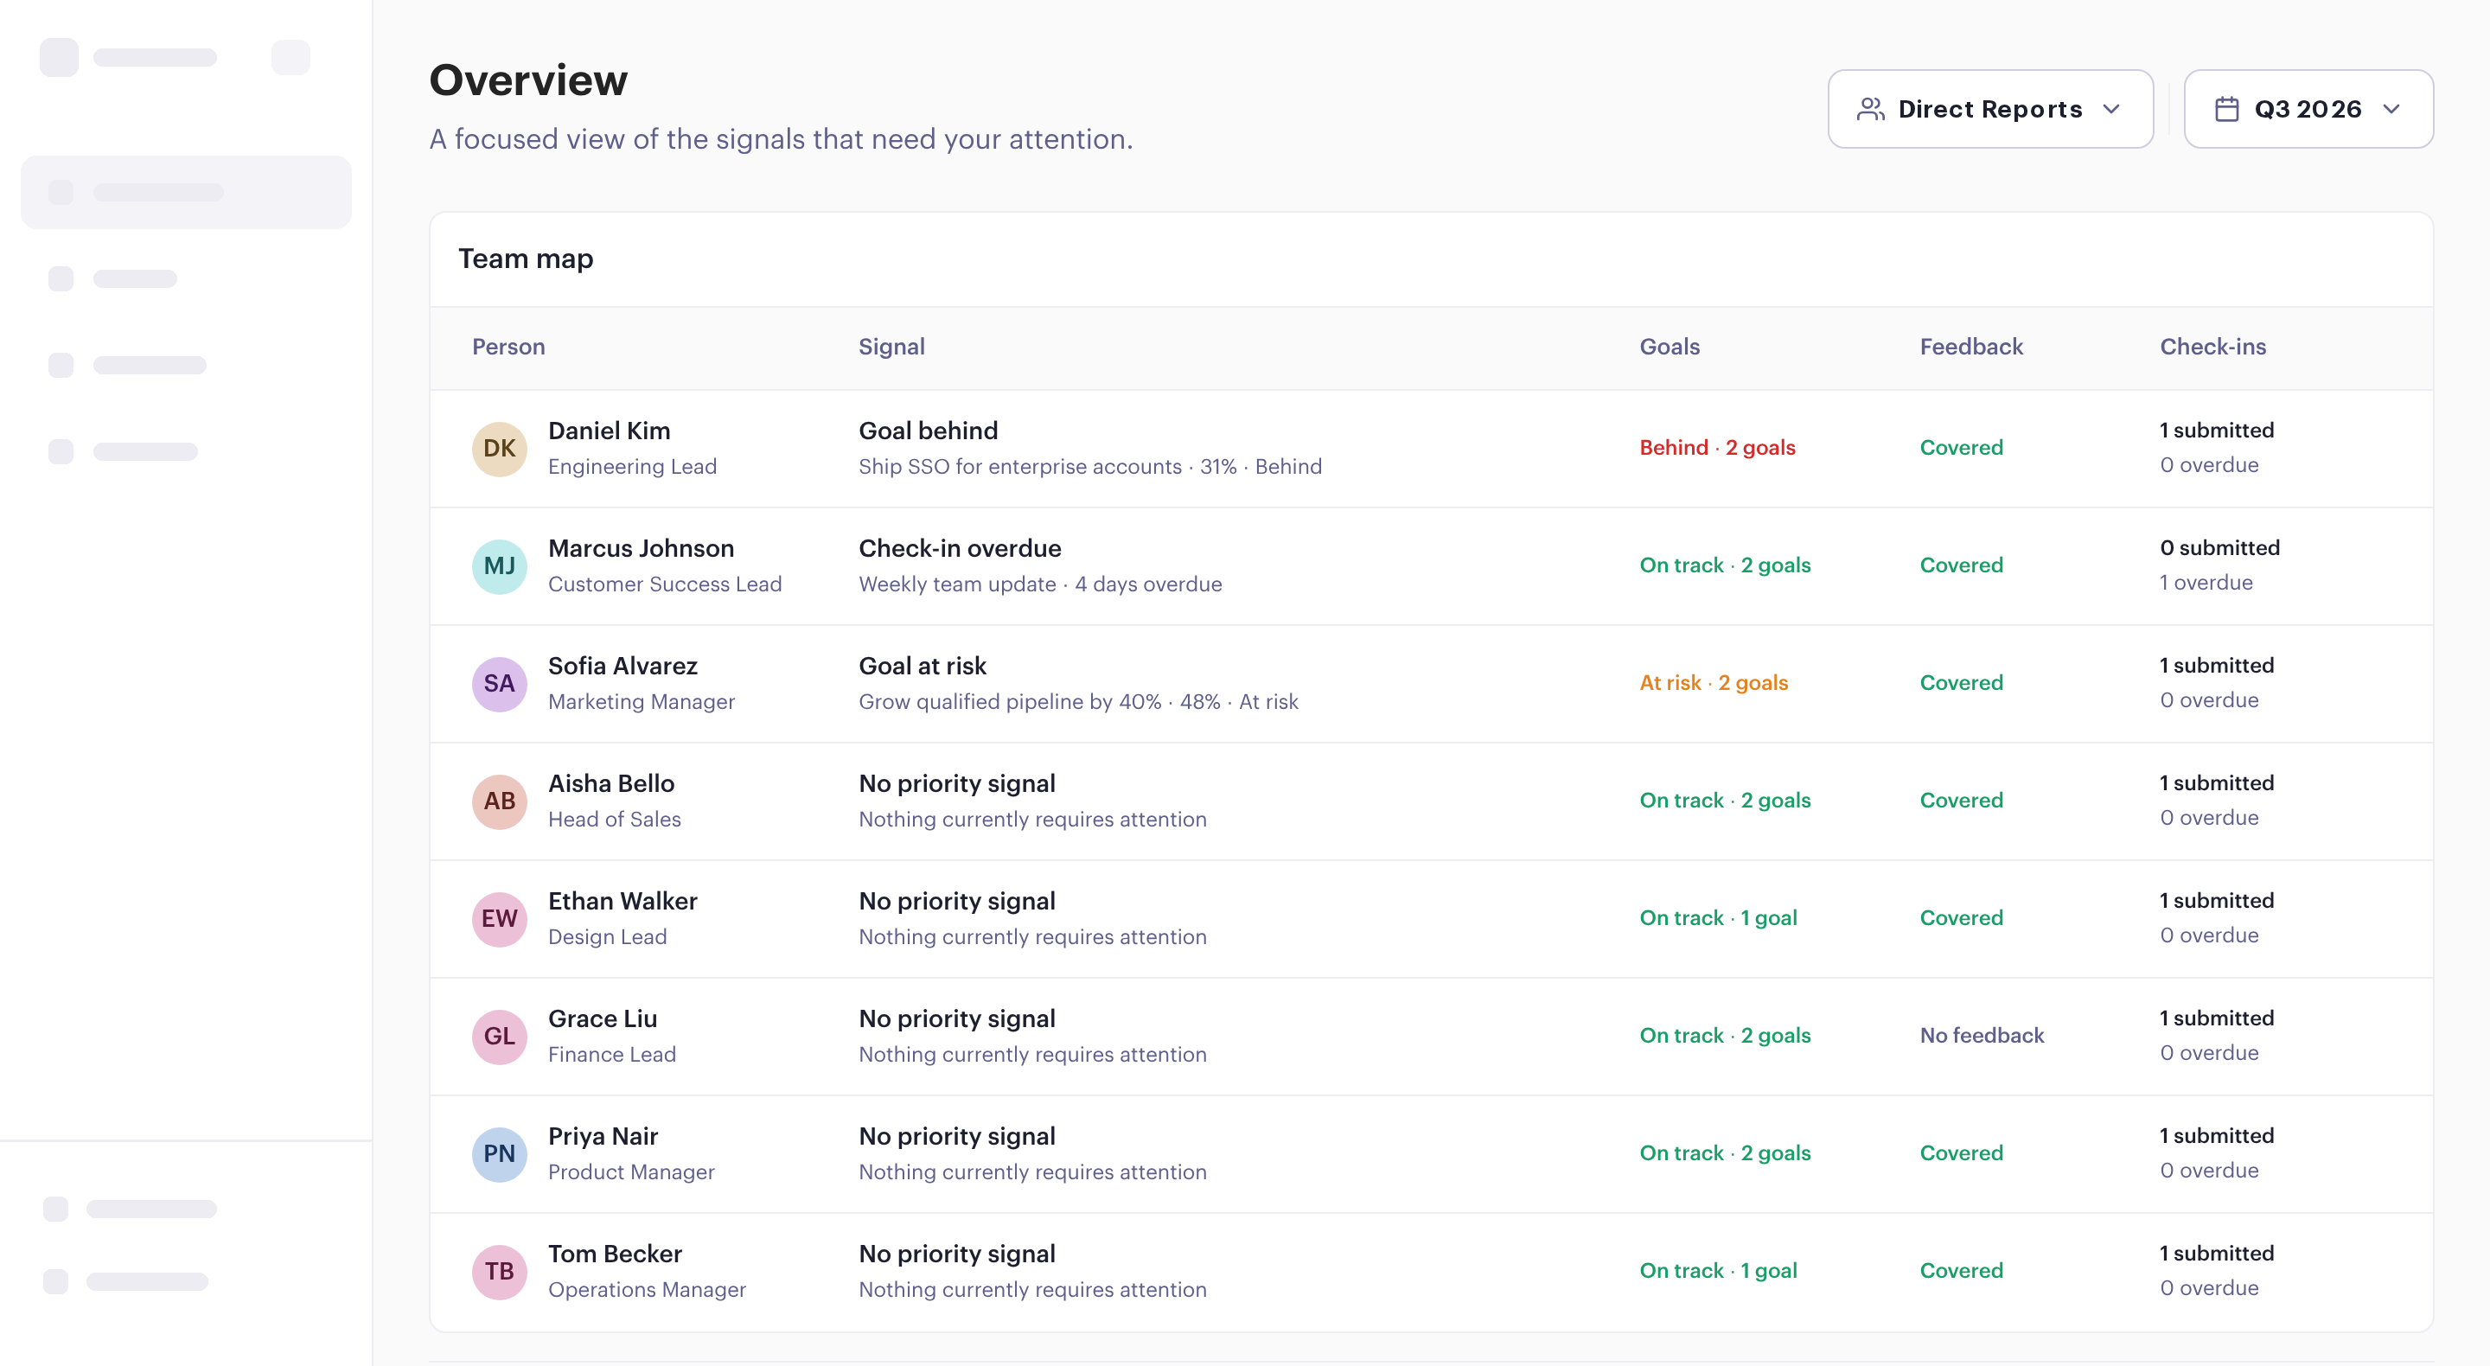Click 'At risk · 2 goals' status

1713,682
